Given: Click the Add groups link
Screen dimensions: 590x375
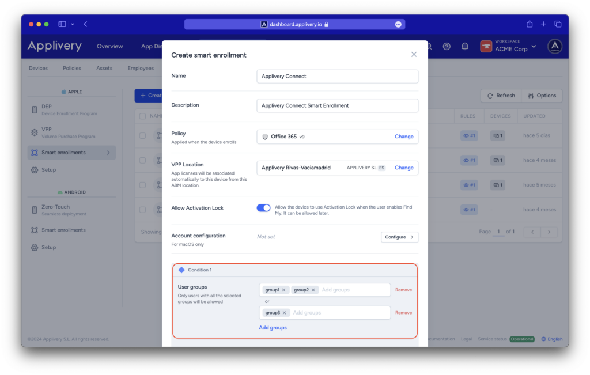Looking at the screenshot, I should [273, 328].
